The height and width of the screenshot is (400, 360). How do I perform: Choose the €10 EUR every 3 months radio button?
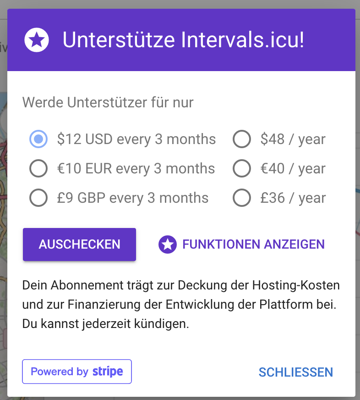(x=38, y=168)
